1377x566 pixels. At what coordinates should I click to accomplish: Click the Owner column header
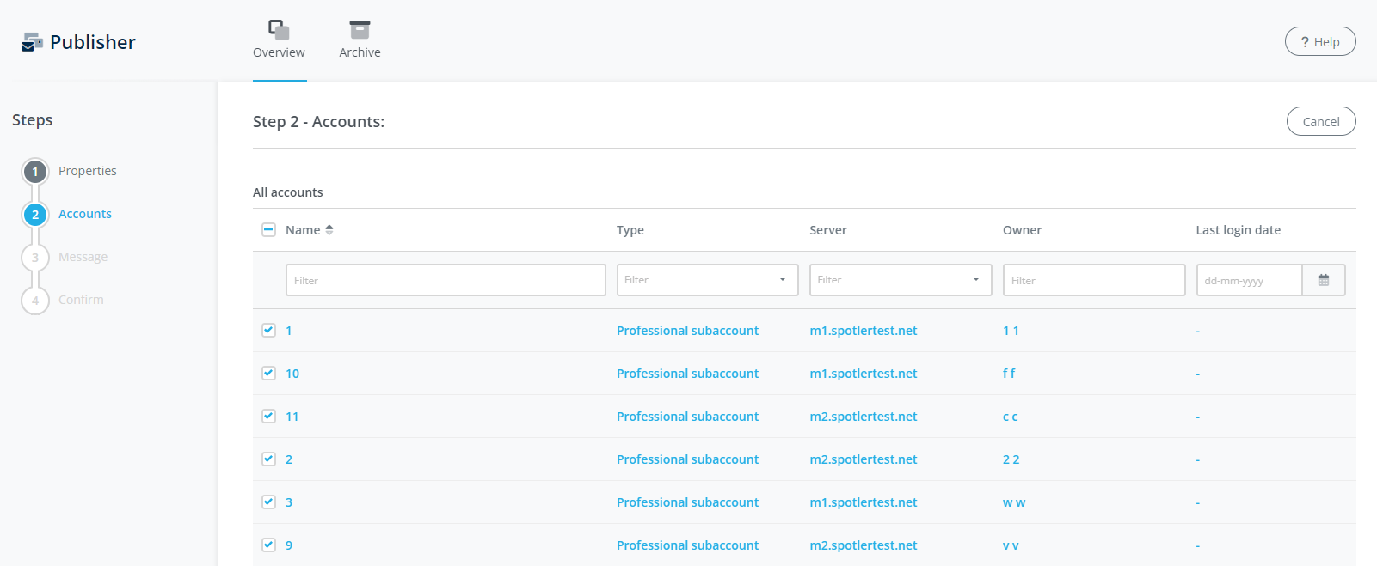1022,230
